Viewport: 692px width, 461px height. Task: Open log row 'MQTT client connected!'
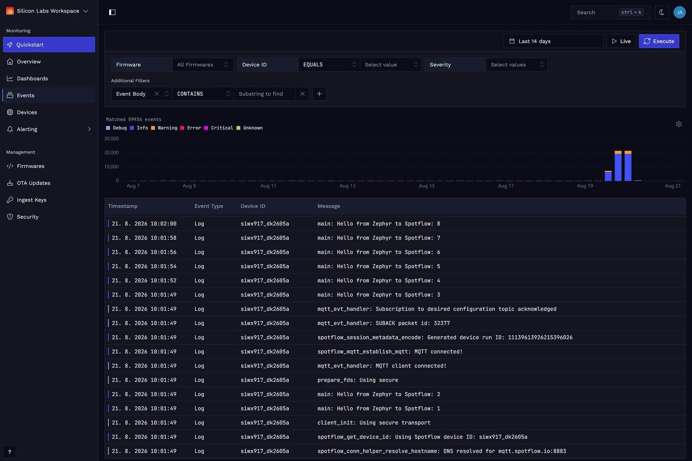(x=395, y=366)
